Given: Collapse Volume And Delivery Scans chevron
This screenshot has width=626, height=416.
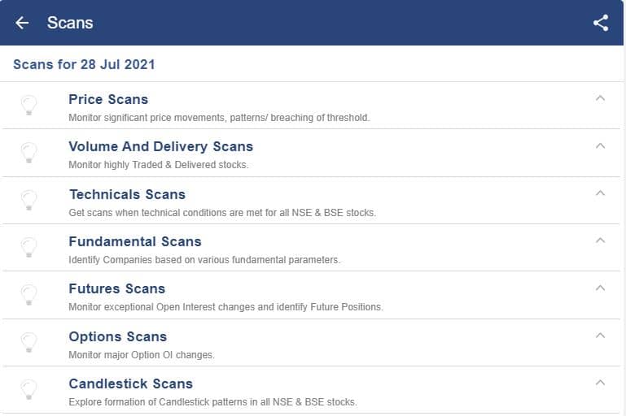Looking at the screenshot, I should click(600, 145).
